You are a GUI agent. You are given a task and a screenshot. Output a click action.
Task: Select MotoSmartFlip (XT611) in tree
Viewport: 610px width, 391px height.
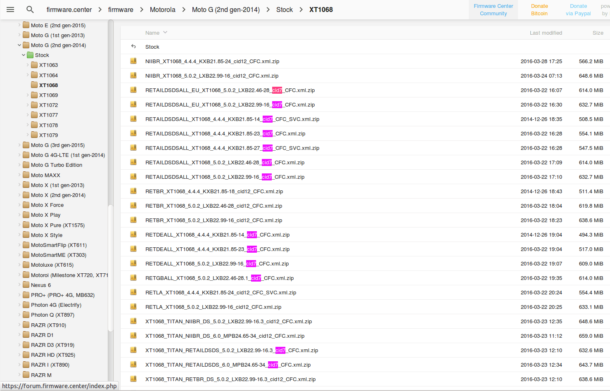coord(59,245)
